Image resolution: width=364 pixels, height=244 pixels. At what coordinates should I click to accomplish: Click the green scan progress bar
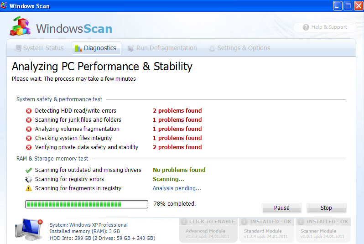coord(87,204)
